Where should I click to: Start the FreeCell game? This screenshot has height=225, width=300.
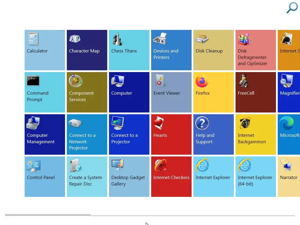tap(255, 92)
